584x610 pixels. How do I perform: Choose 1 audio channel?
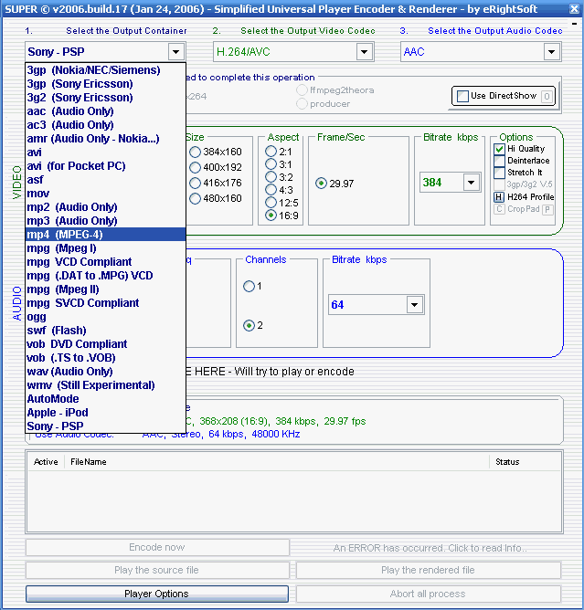point(249,287)
